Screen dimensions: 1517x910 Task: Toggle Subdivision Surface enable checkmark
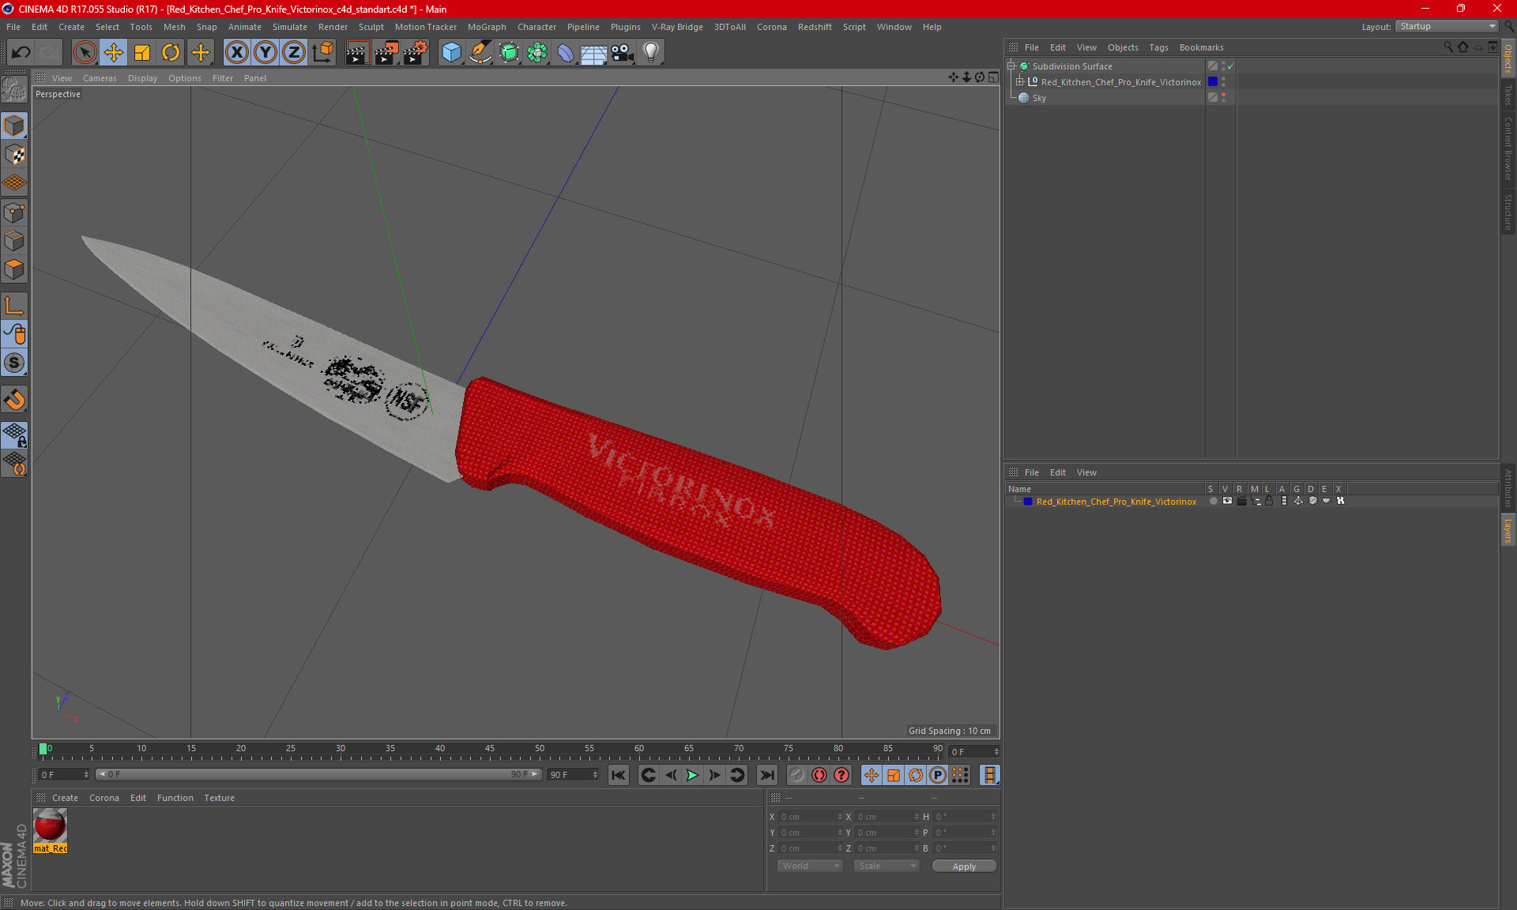pyautogui.click(x=1230, y=66)
